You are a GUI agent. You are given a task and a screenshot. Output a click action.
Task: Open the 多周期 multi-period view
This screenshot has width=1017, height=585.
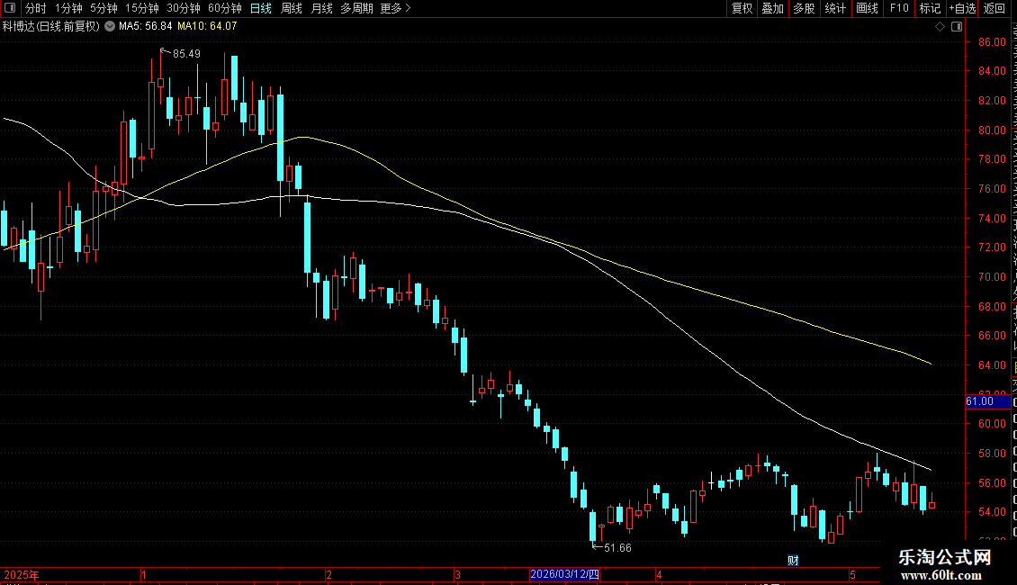point(356,8)
